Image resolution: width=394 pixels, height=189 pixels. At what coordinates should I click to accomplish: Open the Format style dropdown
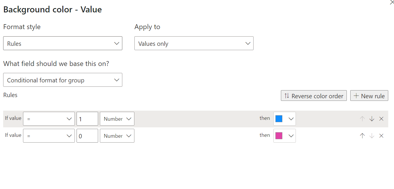click(x=63, y=43)
